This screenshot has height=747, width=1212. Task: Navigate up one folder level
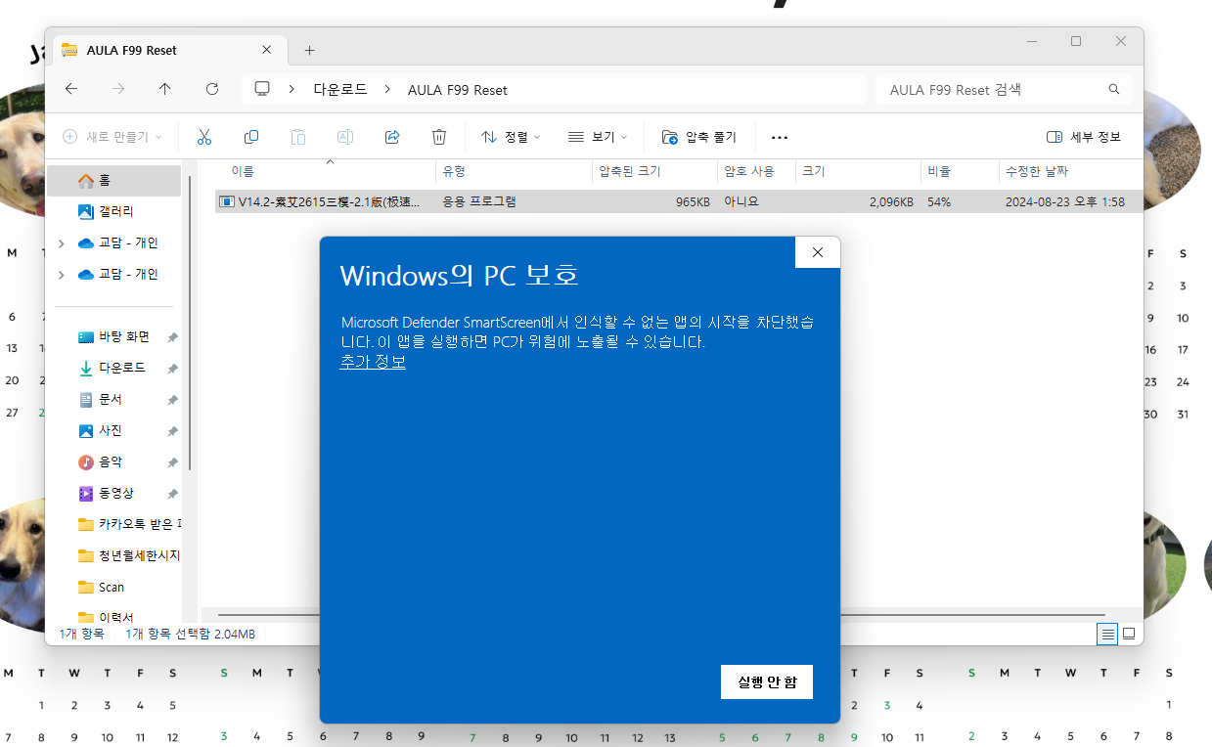pos(165,89)
